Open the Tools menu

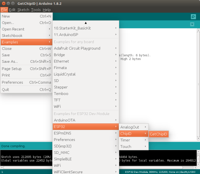point(36,10)
